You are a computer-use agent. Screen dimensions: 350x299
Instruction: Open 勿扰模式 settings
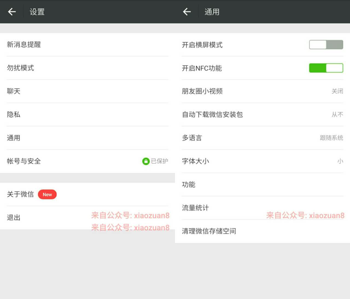[87, 68]
